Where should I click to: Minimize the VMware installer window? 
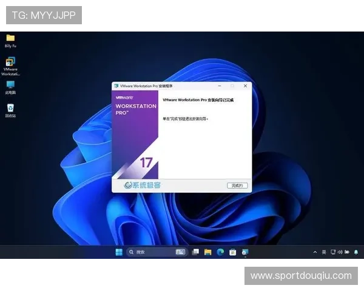coord(218,86)
